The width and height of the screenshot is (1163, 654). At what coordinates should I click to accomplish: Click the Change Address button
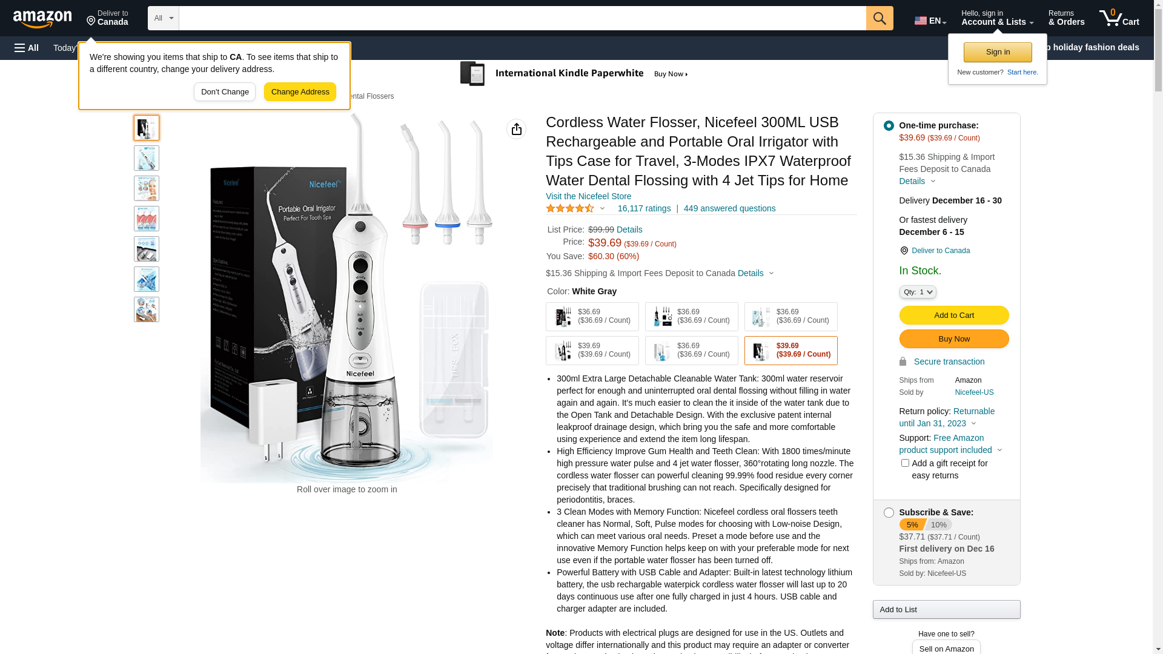coord(300,92)
